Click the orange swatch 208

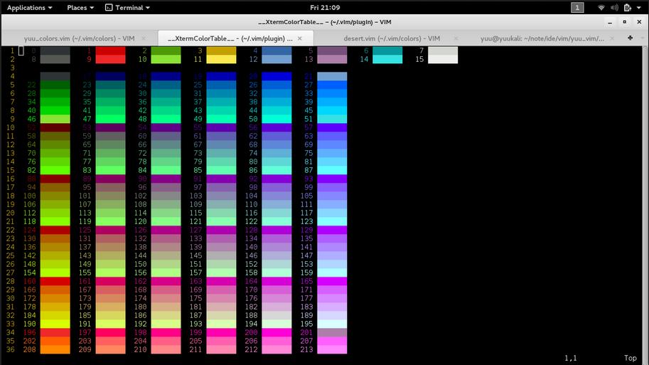click(55, 349)
